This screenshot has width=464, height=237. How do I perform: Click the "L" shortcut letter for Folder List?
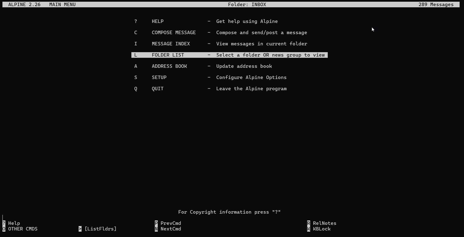[x=136, y=55]
